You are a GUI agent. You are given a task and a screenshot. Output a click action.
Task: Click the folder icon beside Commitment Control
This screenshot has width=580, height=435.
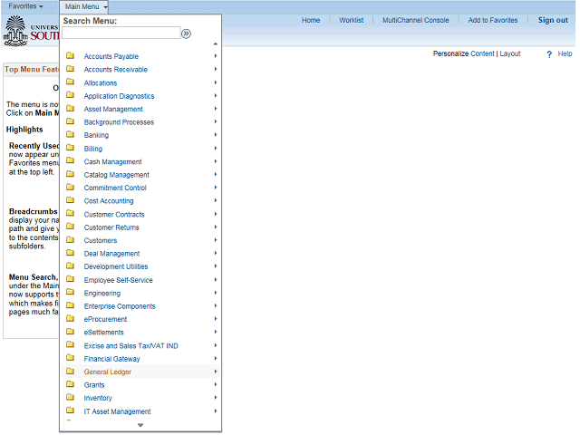[x=71, y=188]
